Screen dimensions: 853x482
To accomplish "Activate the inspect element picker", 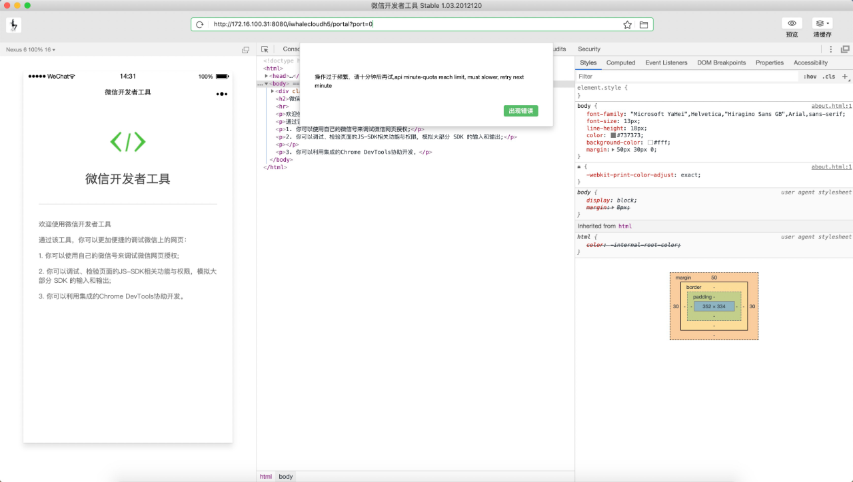I will 265,49.
